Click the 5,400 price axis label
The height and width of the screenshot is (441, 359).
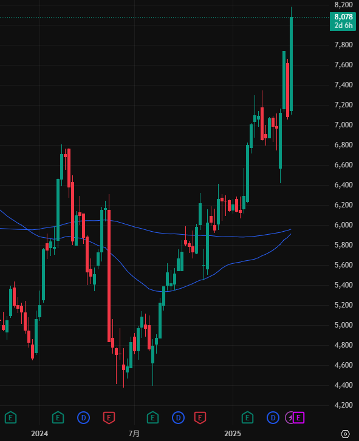point(344,285)
